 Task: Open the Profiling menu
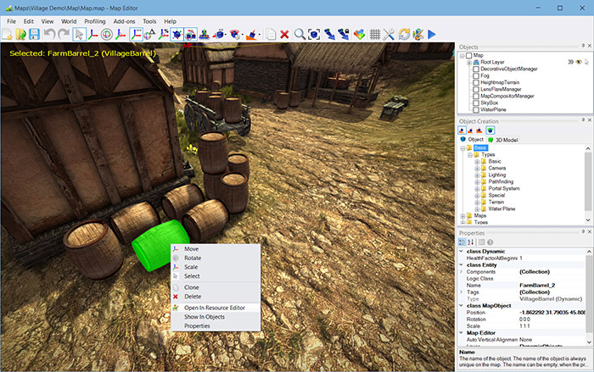click(95, 21)
